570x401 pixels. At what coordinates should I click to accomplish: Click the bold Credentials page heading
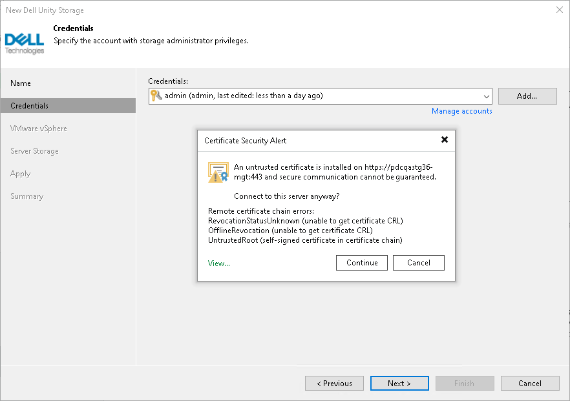click(x=73, y=28)
